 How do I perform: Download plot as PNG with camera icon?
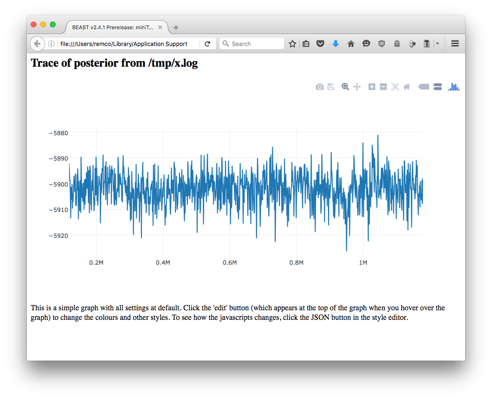pos(319,87)
